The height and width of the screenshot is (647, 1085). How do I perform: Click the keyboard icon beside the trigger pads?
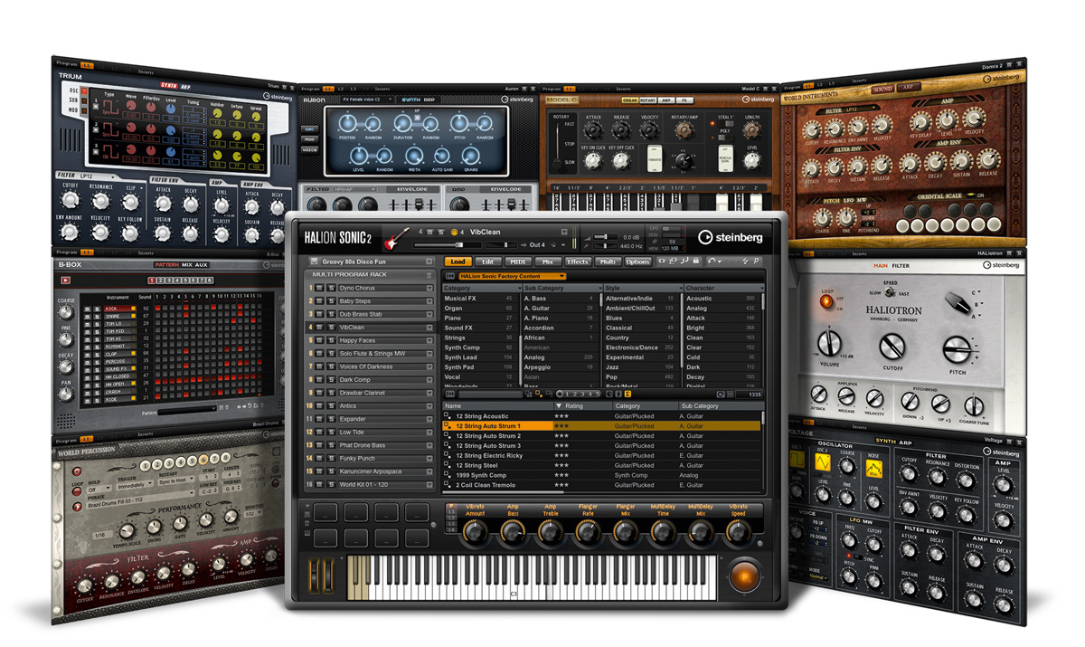[x=307, y=533]
